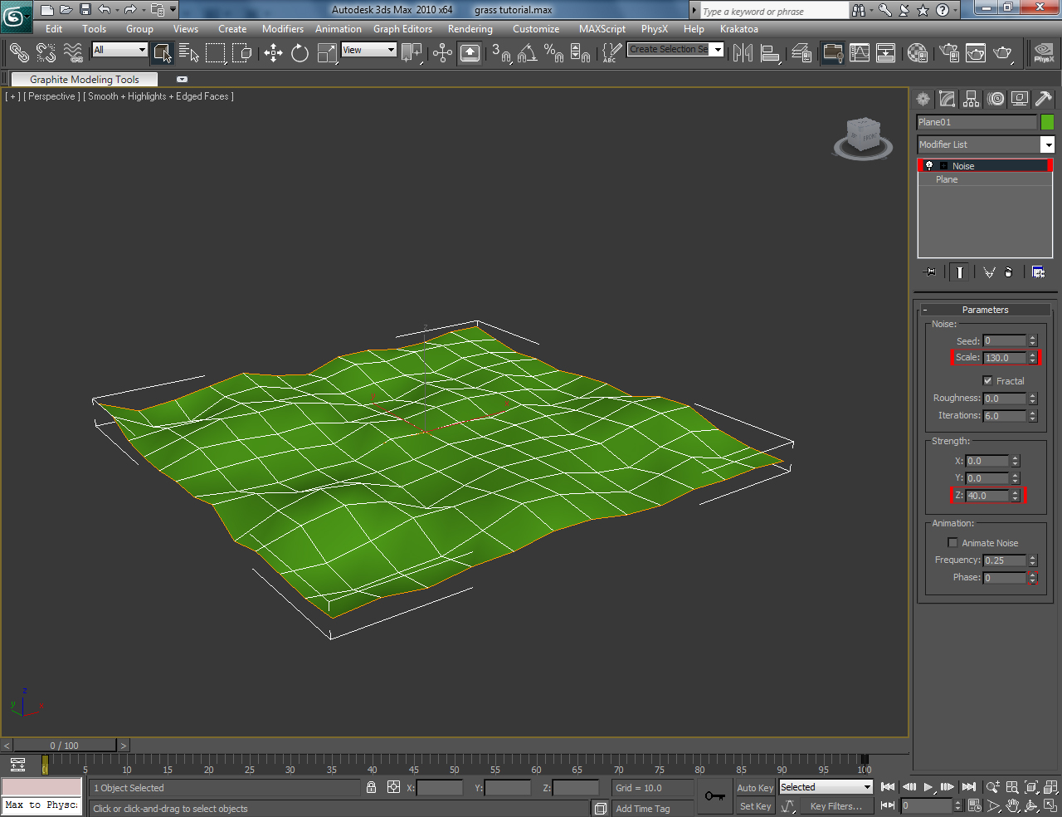Open Render Setup teapot icon
1062x817 pixels.
pos(948,52)
